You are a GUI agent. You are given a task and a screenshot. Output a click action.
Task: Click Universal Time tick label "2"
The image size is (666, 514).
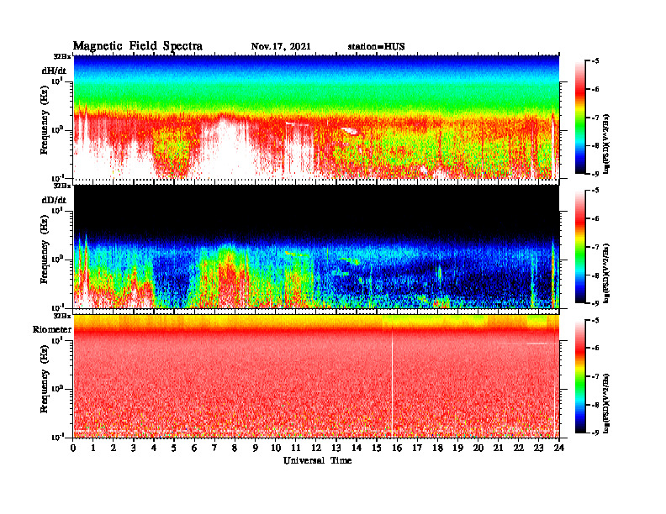(114, 448)
